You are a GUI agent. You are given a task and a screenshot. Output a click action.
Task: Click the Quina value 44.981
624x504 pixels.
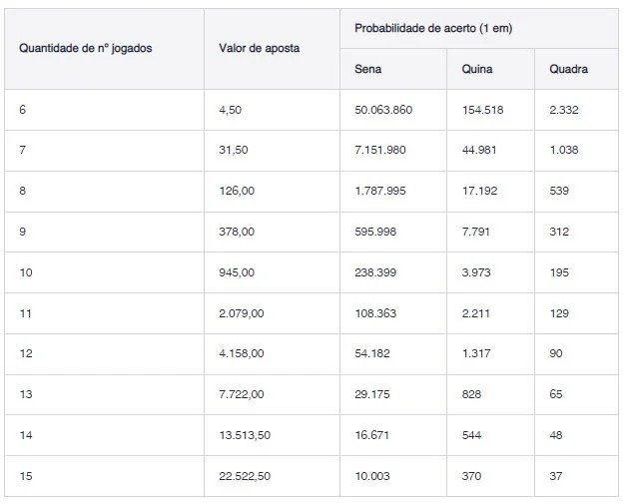tap(479, 151)
